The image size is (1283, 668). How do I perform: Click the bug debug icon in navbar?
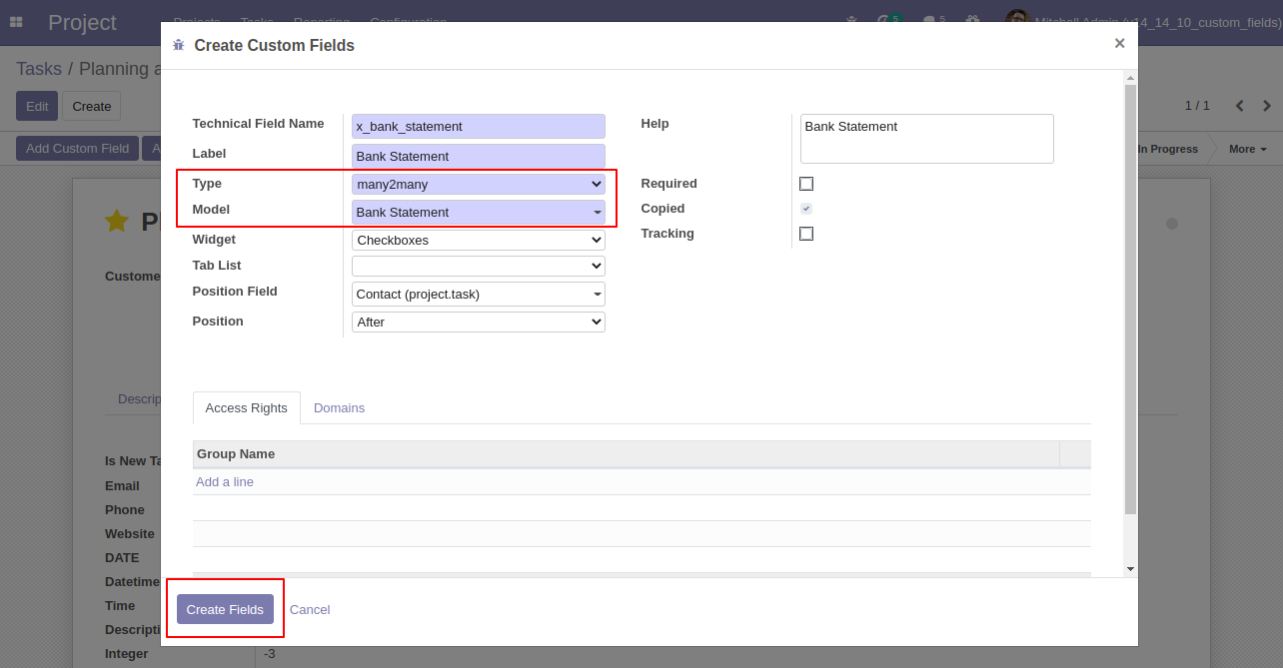[851, 20]
